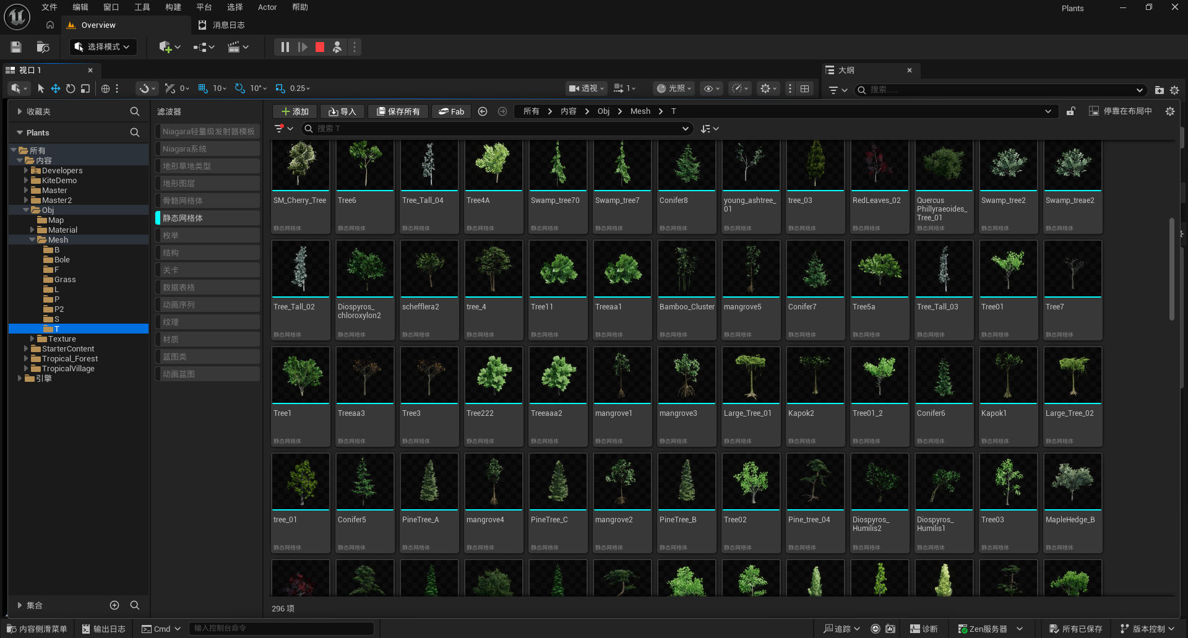This screenshot has width=1188, height=638.
Task: Click the 保存所有 button
Action: [x=398, y=111]
